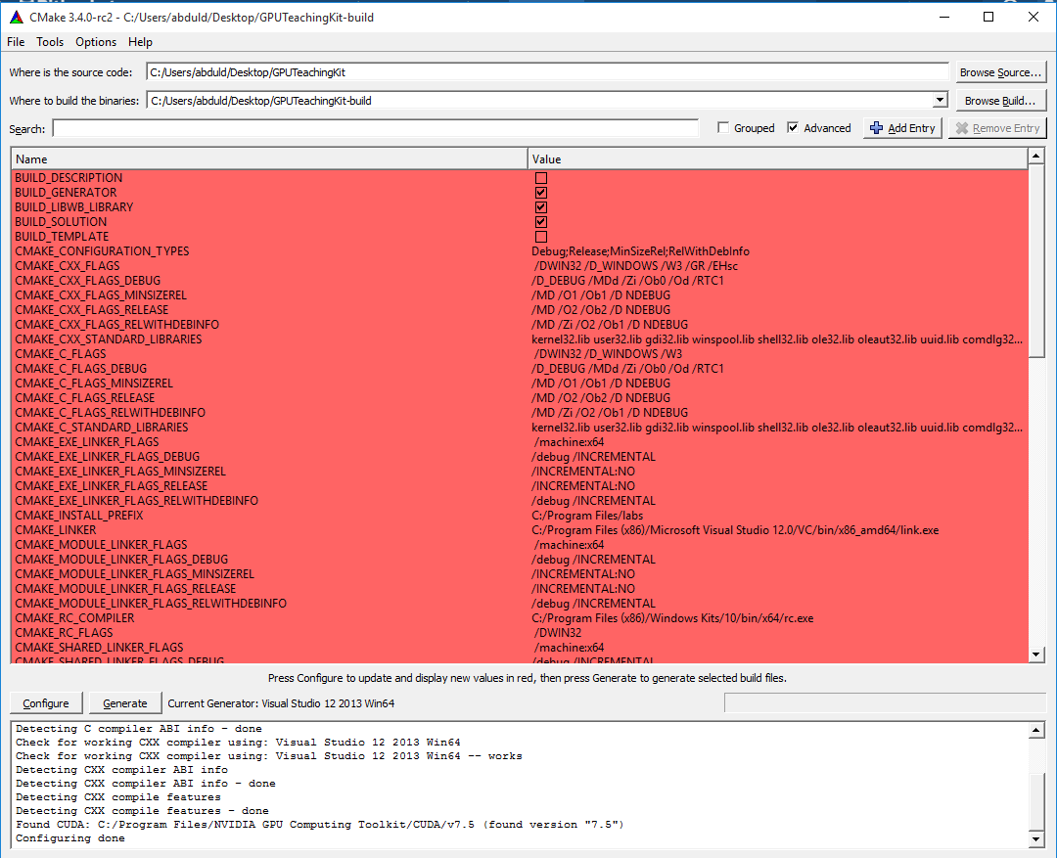Uncheck the Advanced checkbox
The image size is (1057, 858).
[x=793, y=127]
